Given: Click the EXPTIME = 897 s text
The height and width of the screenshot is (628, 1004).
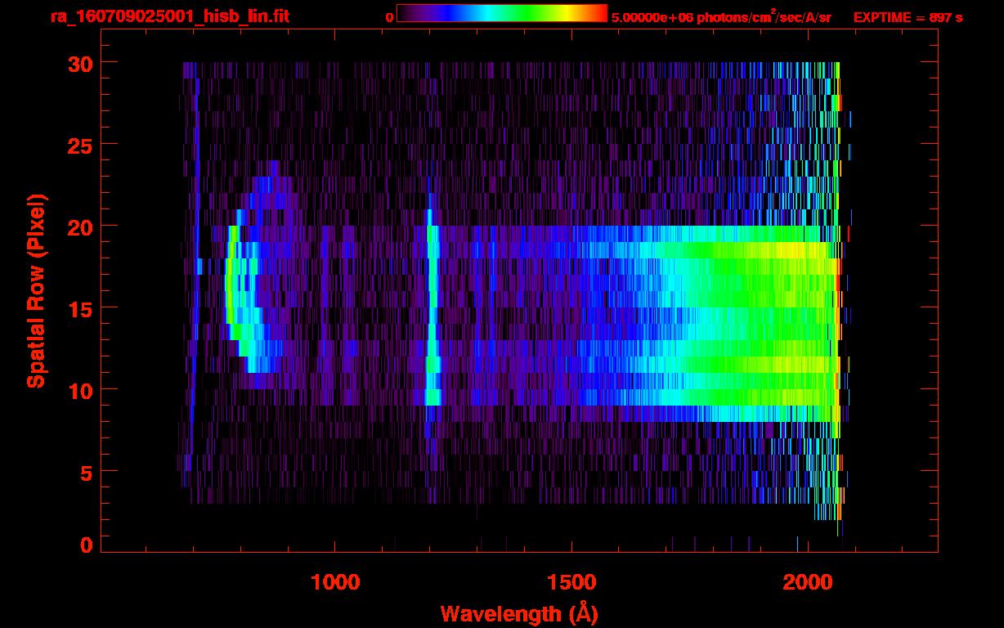Looking at the screenshot, I should pos(908,17).
